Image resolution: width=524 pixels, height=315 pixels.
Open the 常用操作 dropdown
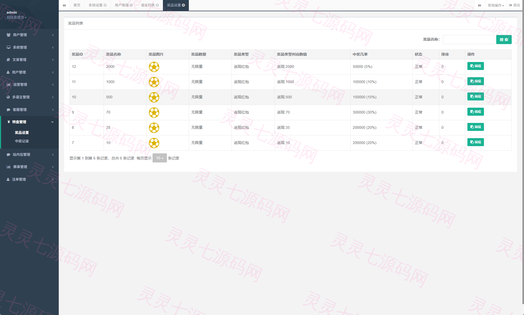pos(496,5)
